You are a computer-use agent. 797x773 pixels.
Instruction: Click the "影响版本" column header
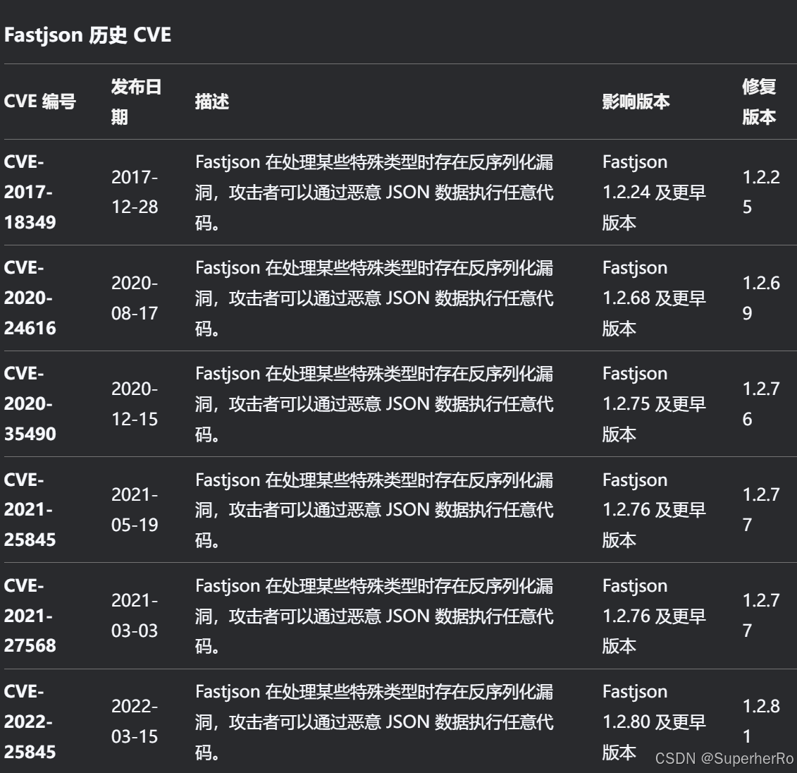coord(636,102)
